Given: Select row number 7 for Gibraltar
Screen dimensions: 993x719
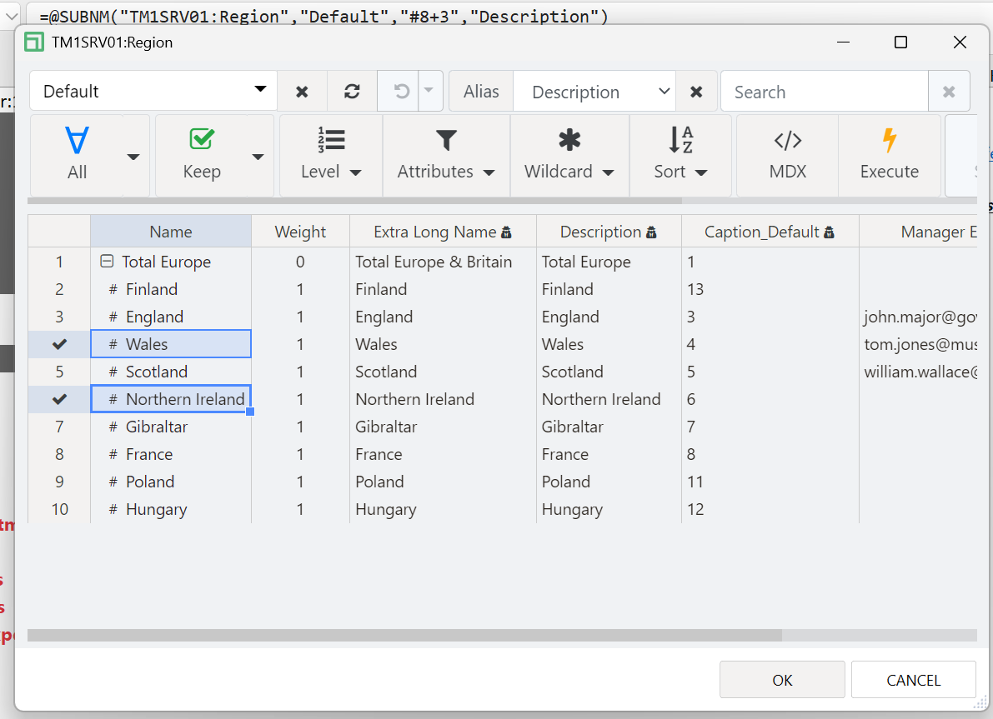Looking at the screenshot, I should point(59,427).
